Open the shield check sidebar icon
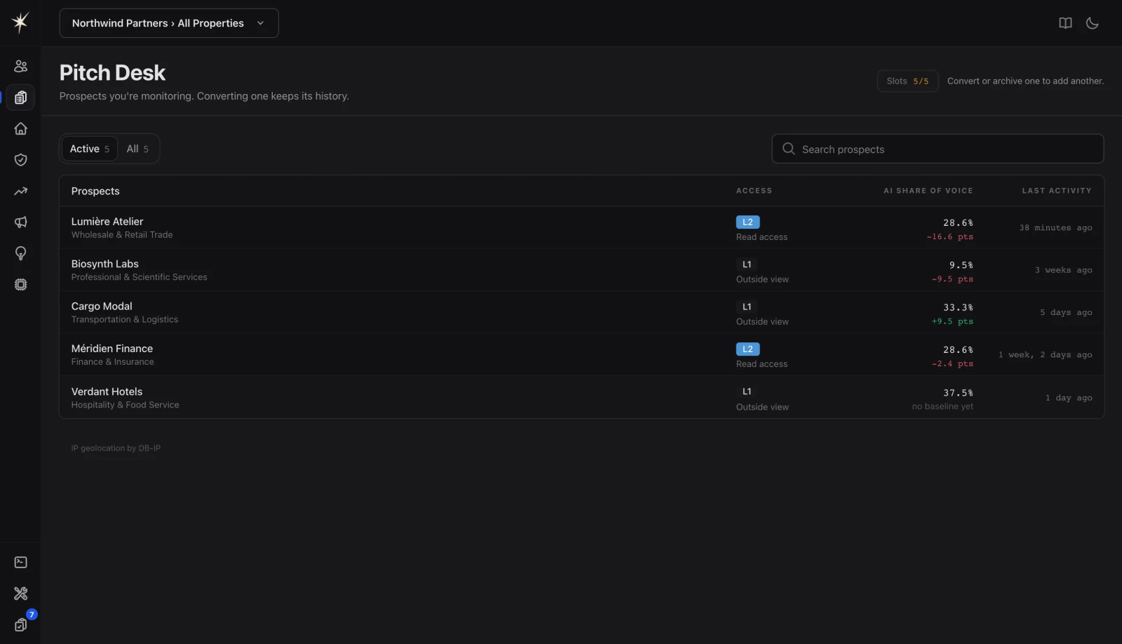1122x644 pixels. point(20,160)
